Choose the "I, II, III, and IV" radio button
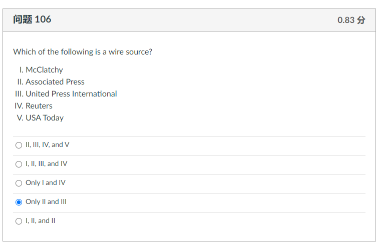This screenshot has height=247, width=383. [x=19, y=164]
